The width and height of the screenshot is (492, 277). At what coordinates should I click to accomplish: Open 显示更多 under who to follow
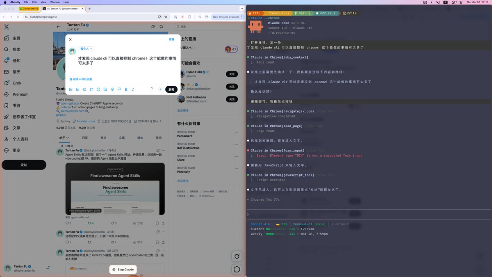183,111
